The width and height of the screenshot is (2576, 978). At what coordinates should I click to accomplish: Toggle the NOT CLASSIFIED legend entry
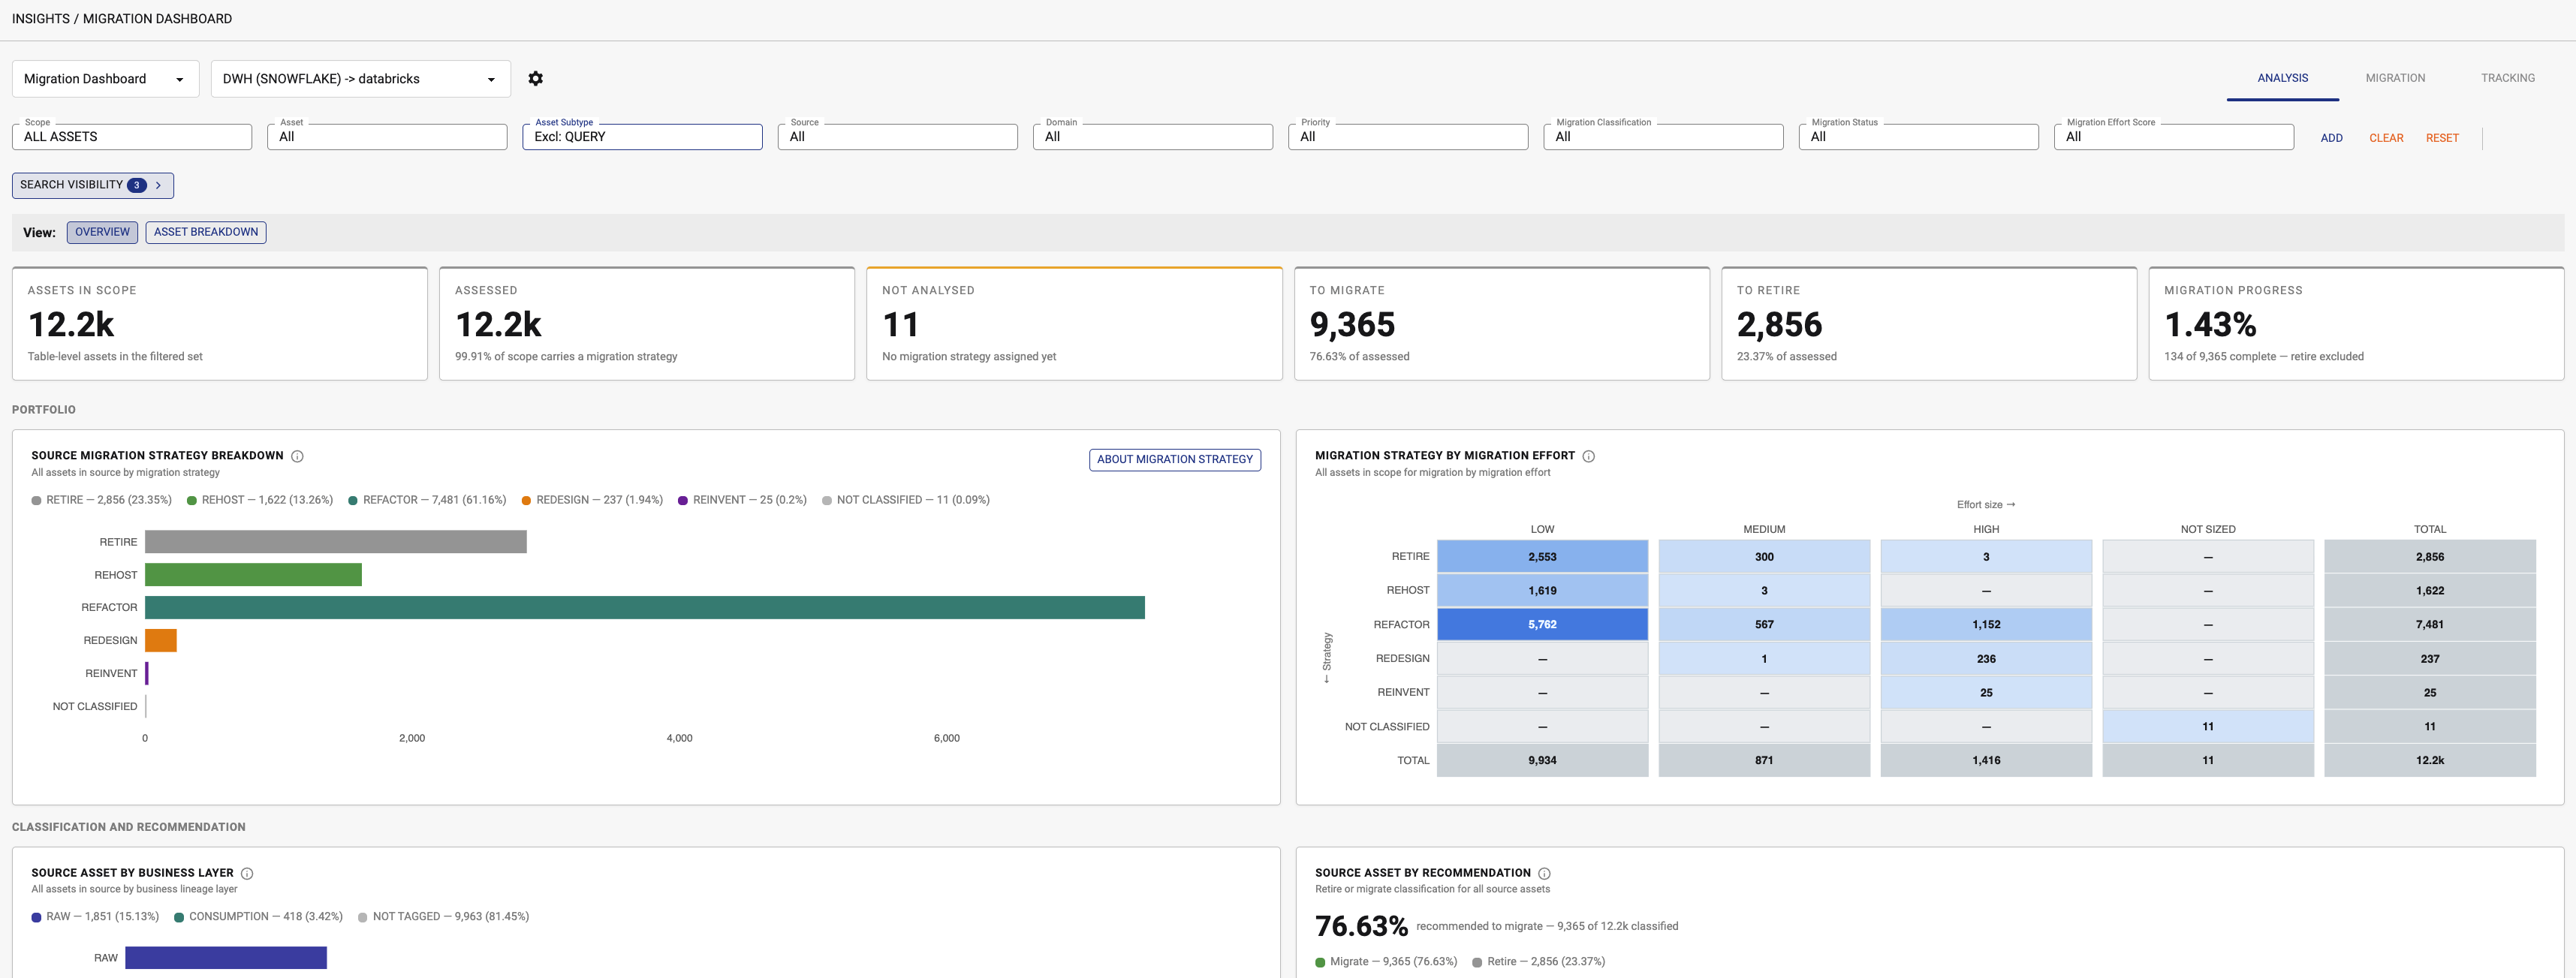click(906, 500)
